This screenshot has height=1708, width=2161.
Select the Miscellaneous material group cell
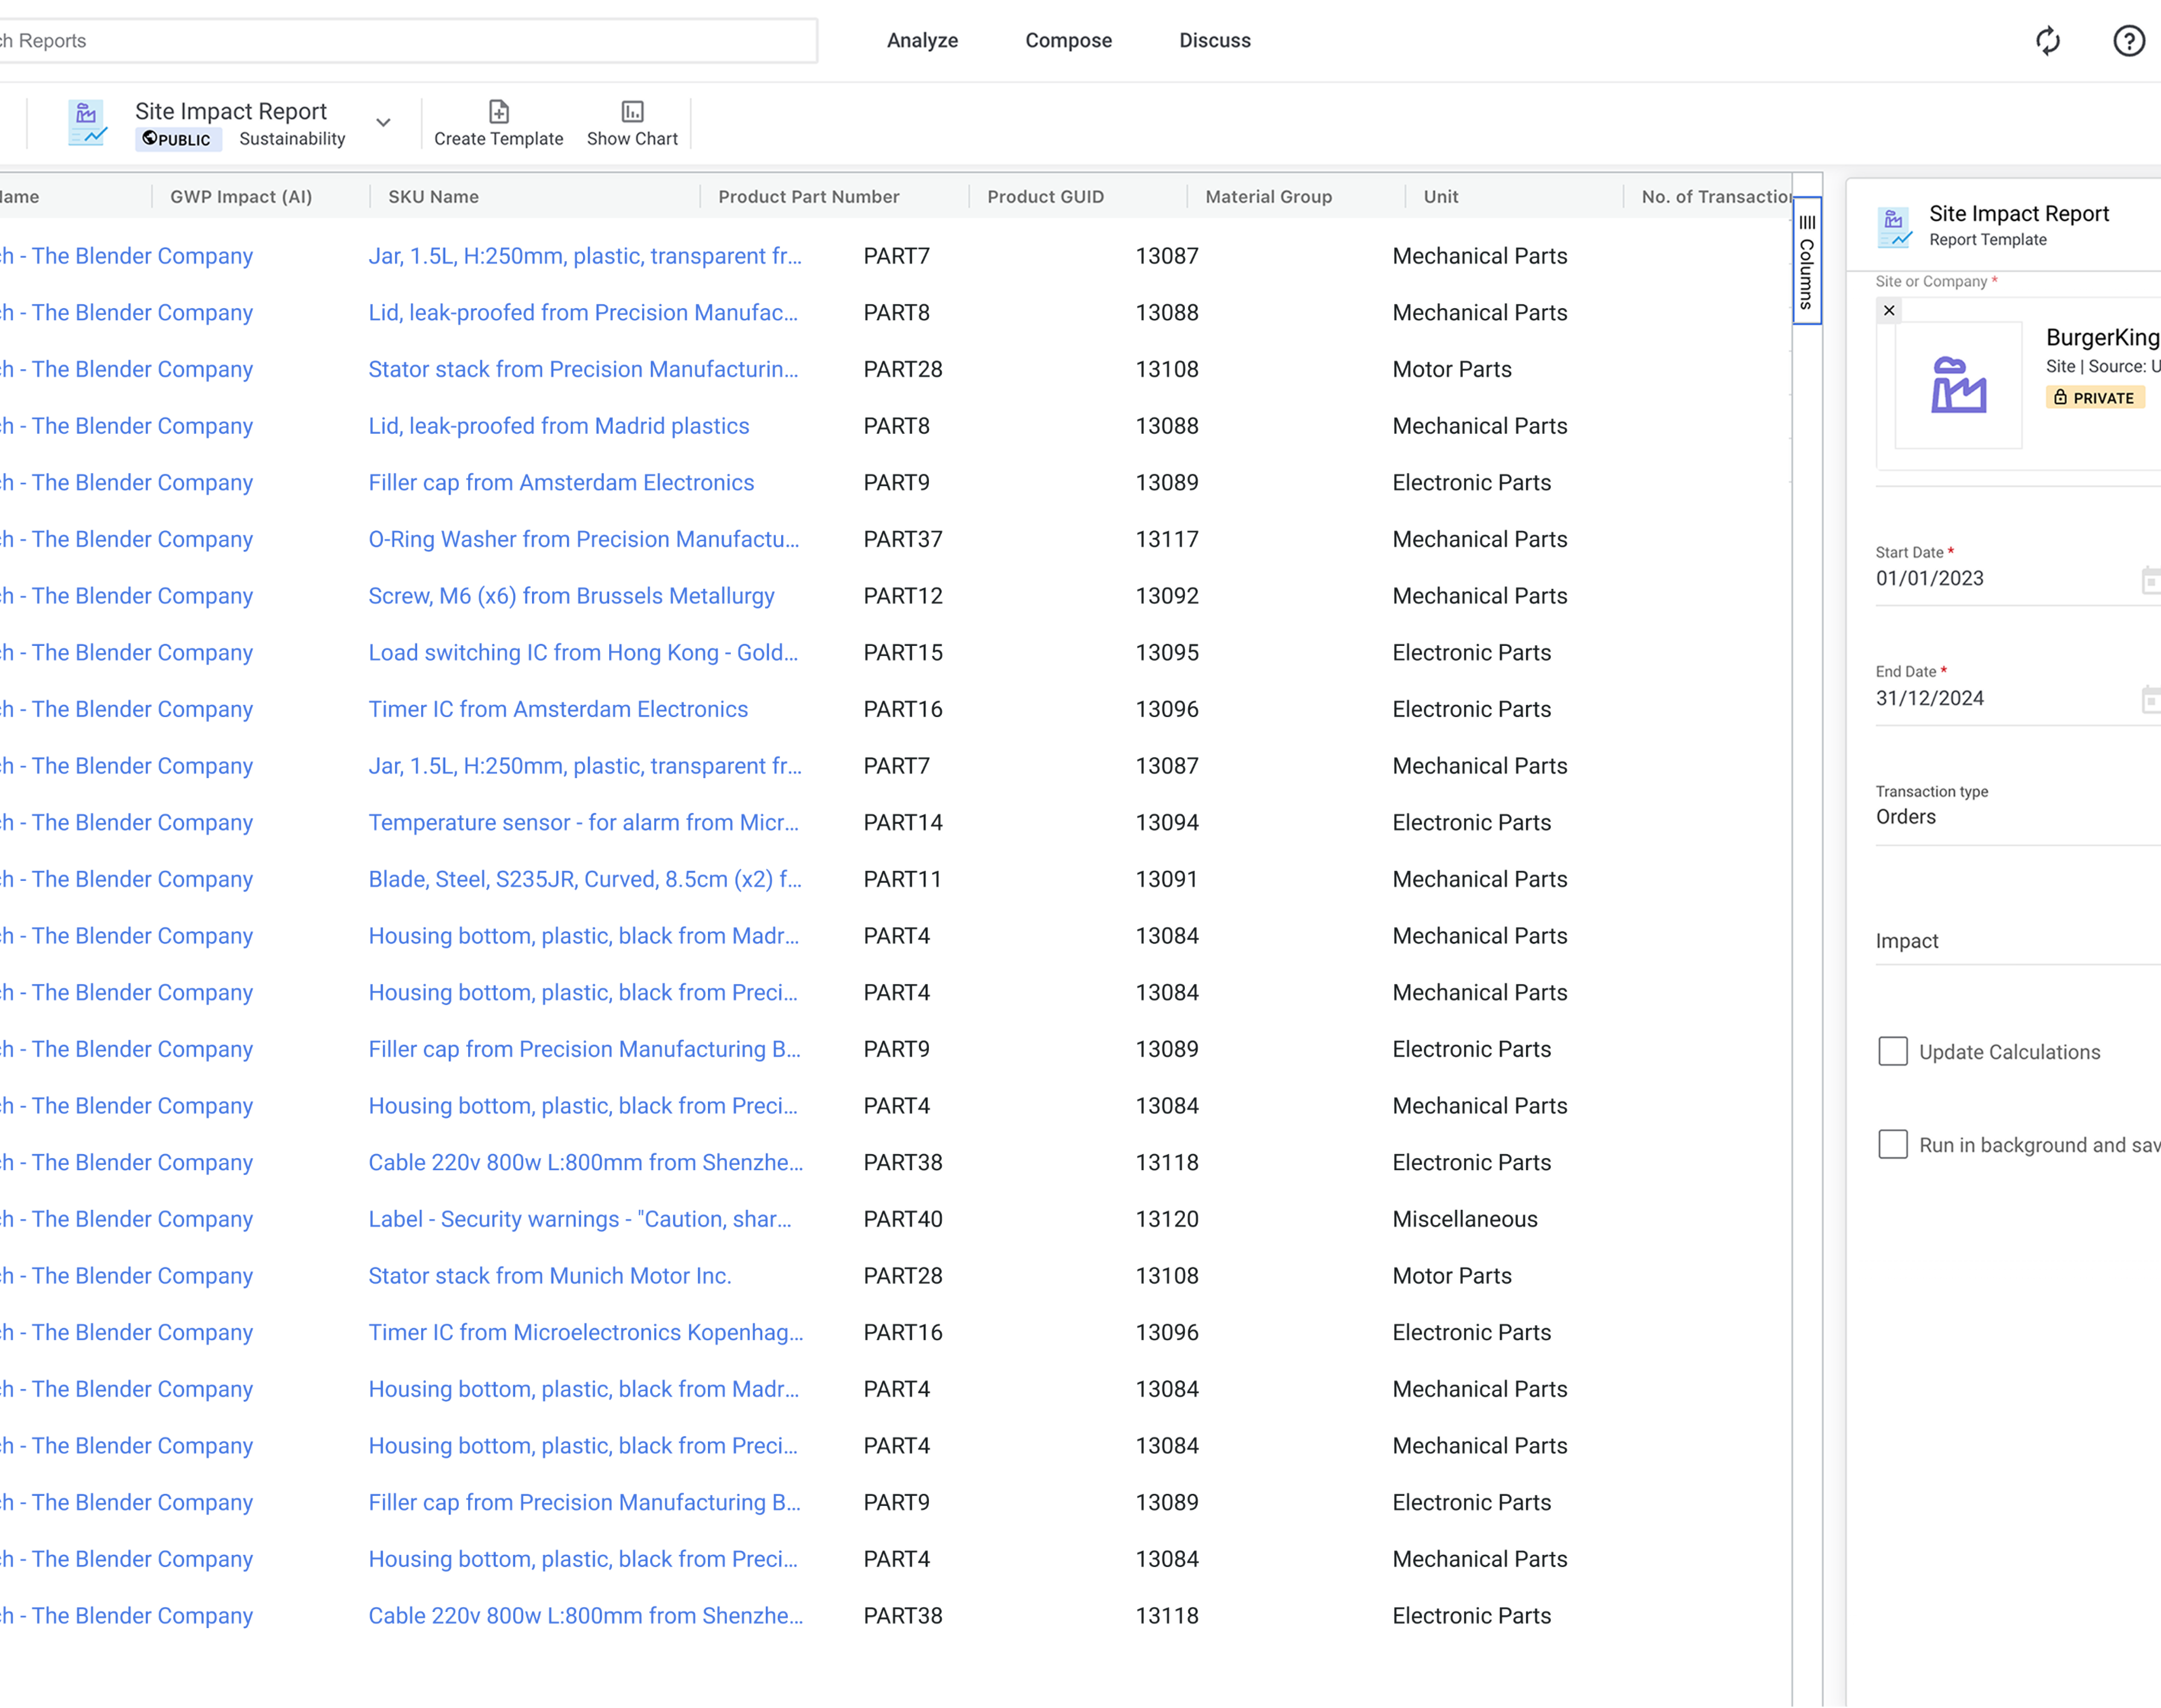coord(1465,1220)
